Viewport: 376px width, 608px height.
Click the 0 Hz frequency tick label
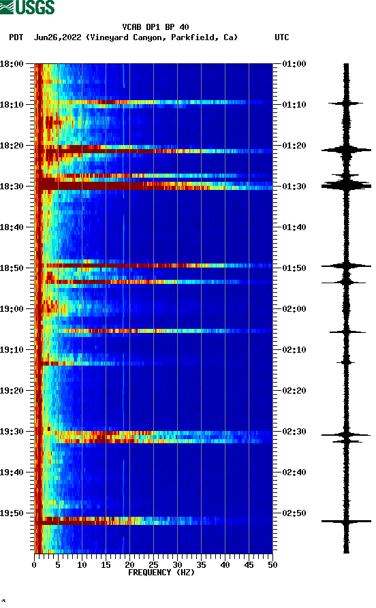point(34,565)
